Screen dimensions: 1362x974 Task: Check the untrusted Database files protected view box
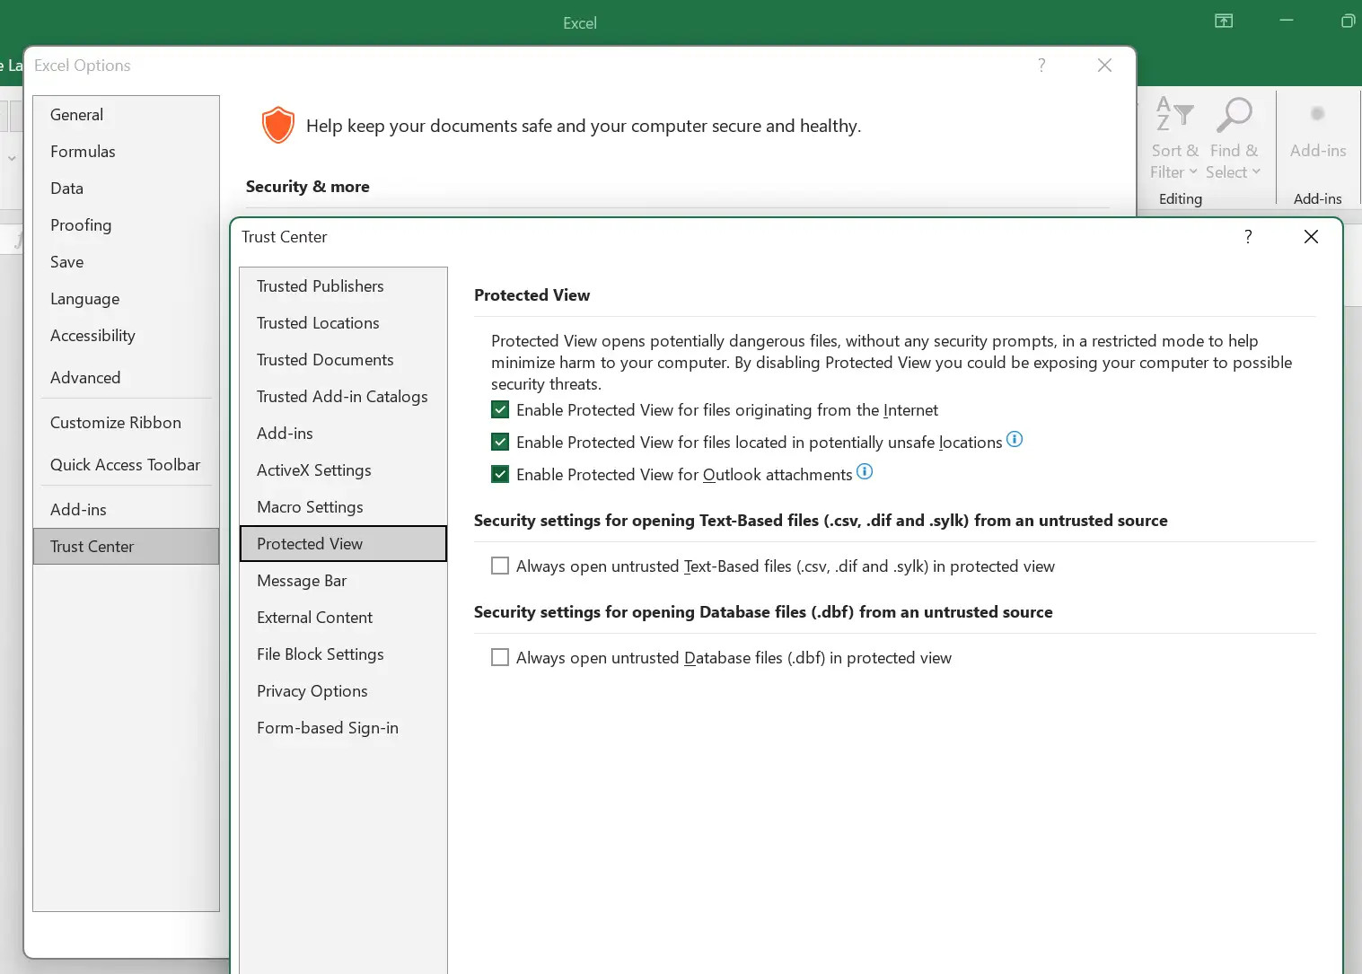[x=500, y=658]
